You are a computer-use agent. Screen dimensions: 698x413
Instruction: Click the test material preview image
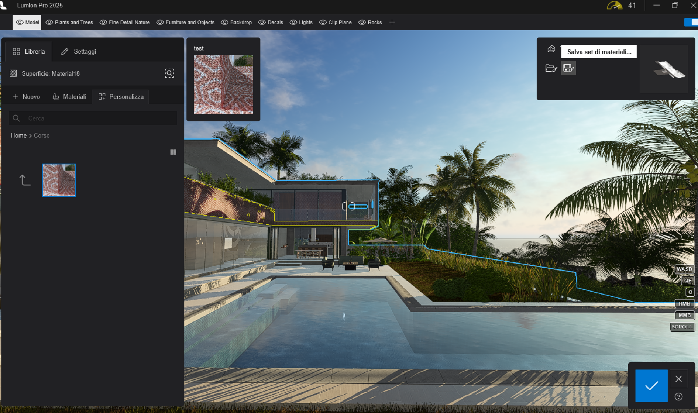(x=223, y=85)
